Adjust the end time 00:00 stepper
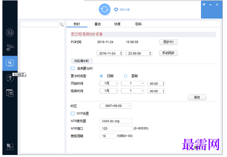The height and width of the screenshot is (157, 227). [163, 91]
